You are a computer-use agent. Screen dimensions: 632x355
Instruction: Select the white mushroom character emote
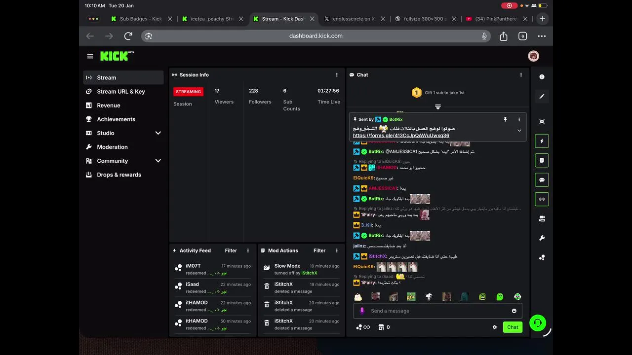pos(429,296)
